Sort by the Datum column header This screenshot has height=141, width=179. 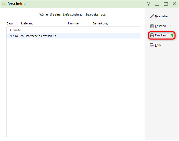[11, 23]
